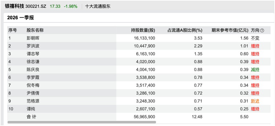Image resolution: width=275 pixels, height=126 pixels.
Task: Select shareholder name 谭纯
Action: (x=31, y=109)
